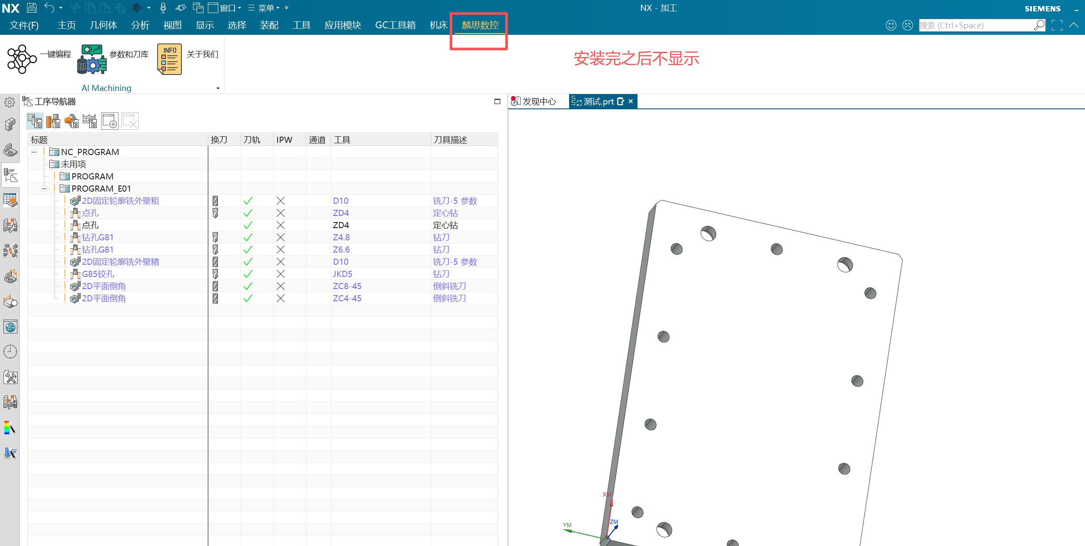
Task: Click the command search input field
Action: coord(975,25)
